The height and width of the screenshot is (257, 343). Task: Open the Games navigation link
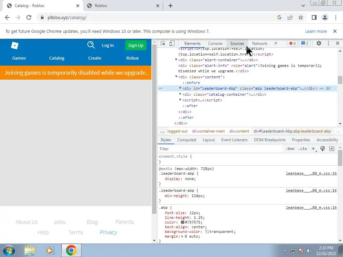(x=19, y=58)
